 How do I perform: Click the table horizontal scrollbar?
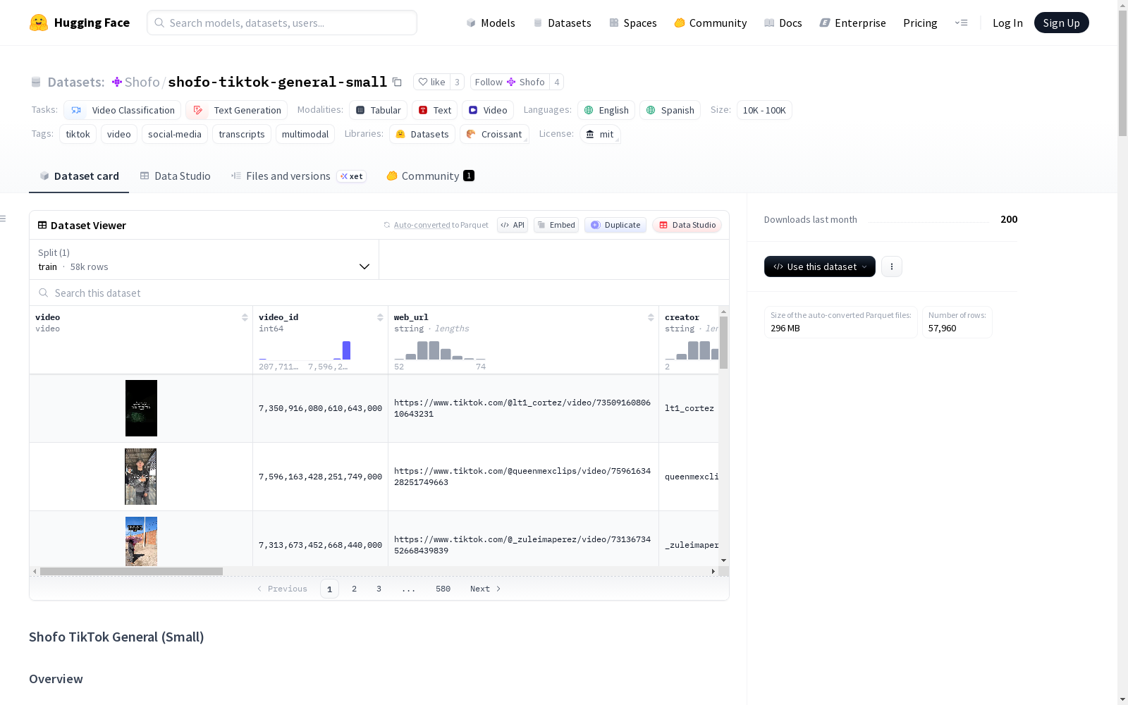131,571
